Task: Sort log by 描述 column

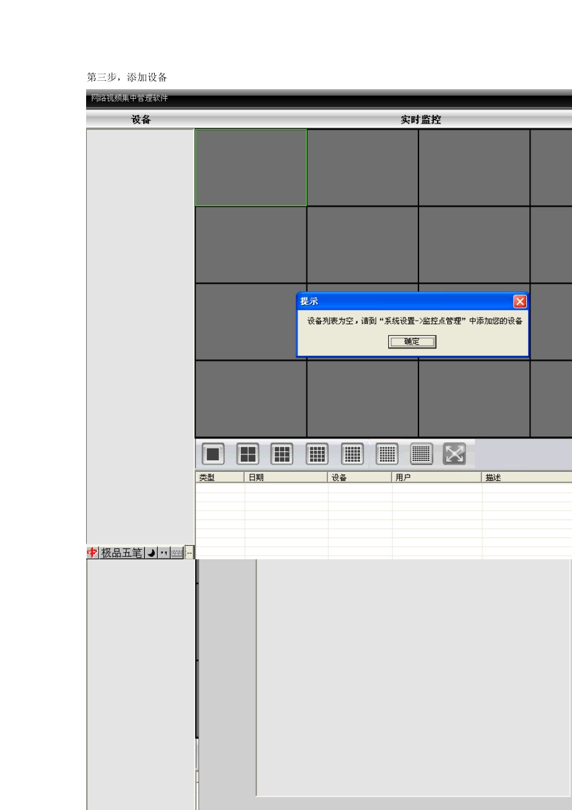Action: point(527,477)
